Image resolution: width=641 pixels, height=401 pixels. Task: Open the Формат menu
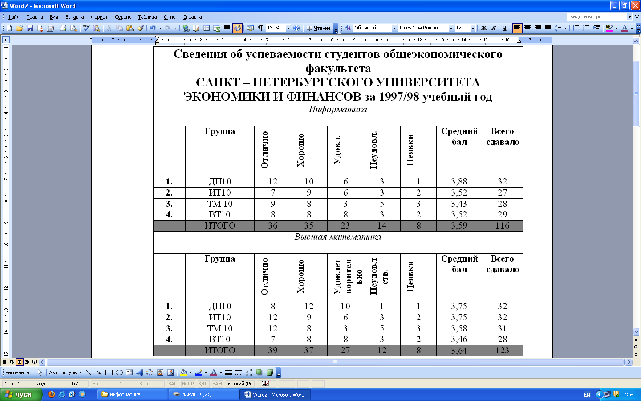tap(99, 17)
